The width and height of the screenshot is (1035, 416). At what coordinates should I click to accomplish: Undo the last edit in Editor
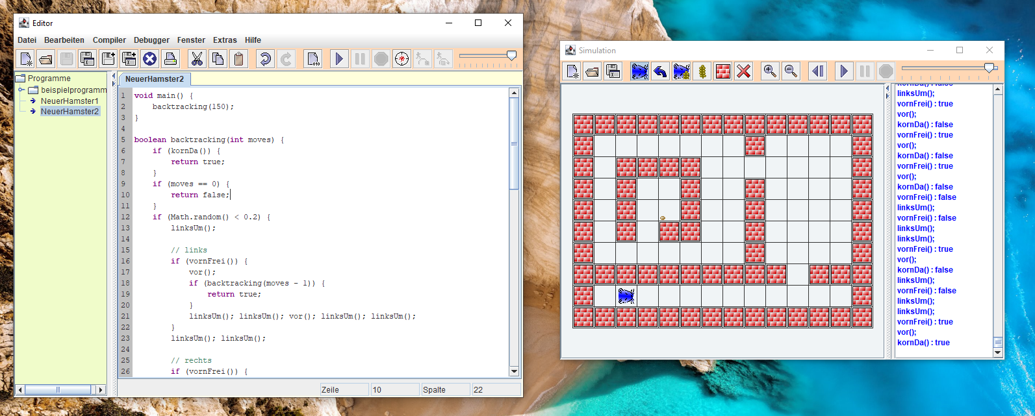pyautogui.click(x=264, y=59)
